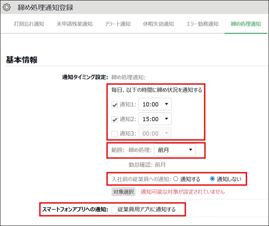This screenshot has height=226, width=269.
Task: Uncheck the 通知1 checkbox
Action: (114, 105)
